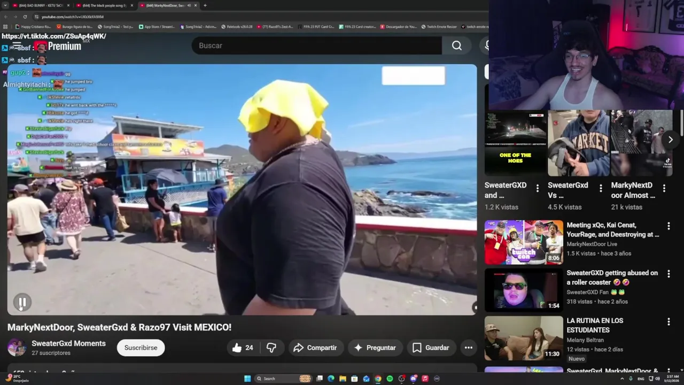Click the search magnifier button
Viewport: 684px width, 385px height.
coord(457,45)
